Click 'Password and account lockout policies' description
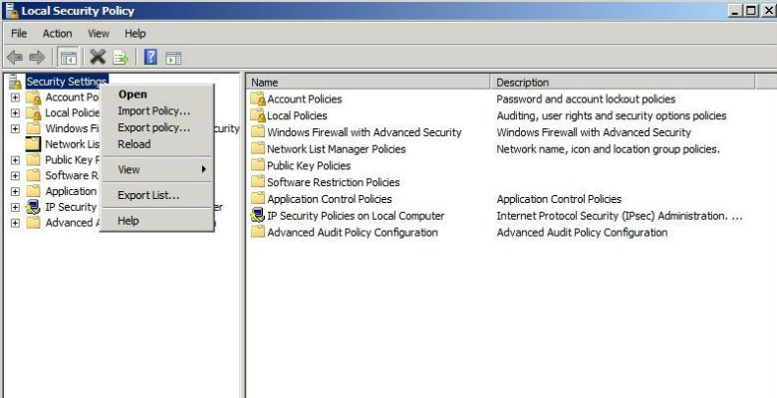 [586, 99]
